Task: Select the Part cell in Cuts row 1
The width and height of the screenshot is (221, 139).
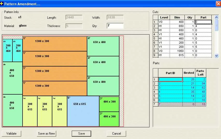Action: (203, 22)
